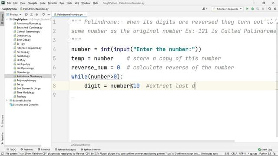The image size is (278, 156).
Task: Click Python 3.9 interpreter selector
Action: pos(265,153)
